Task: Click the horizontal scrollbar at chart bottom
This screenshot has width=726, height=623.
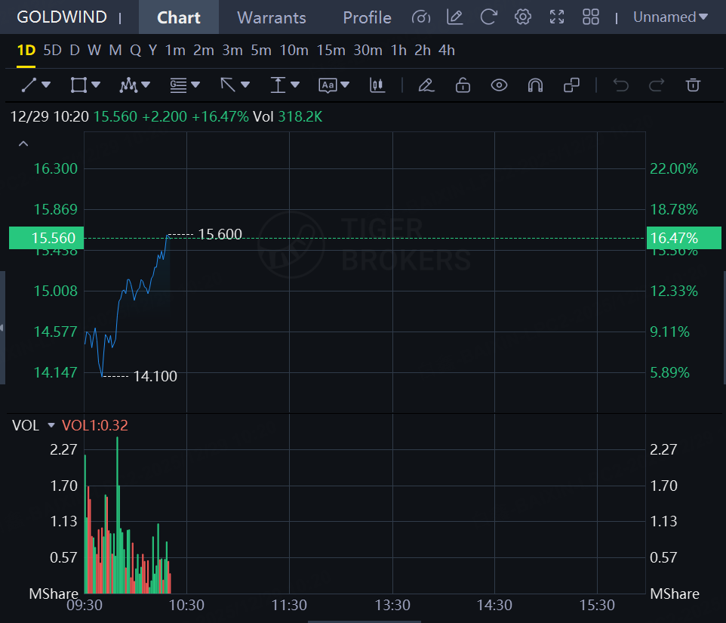Action: pyautogui.click(x=365, y=621)
